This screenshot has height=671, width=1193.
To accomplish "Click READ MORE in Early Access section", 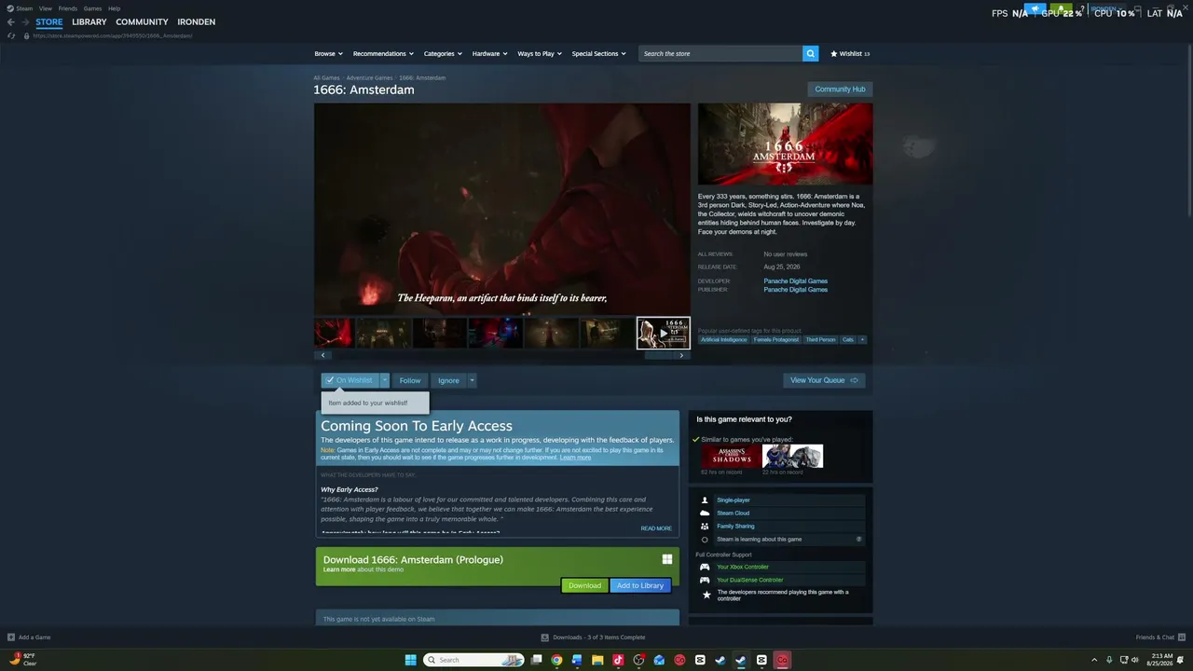I will point(656,528).
